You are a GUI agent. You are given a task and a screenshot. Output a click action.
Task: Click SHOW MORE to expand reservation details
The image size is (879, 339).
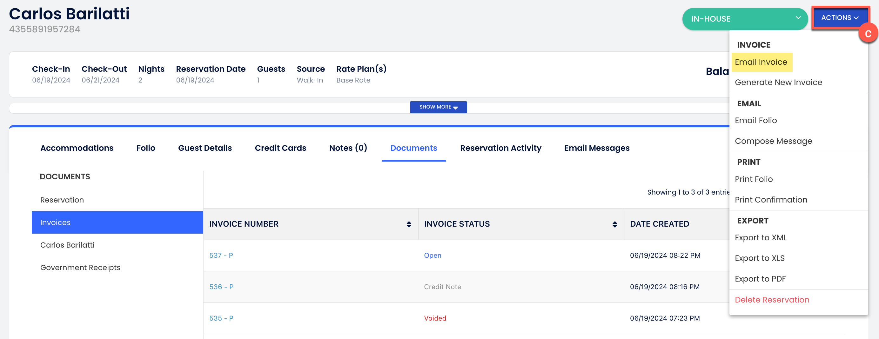[438, 107]
